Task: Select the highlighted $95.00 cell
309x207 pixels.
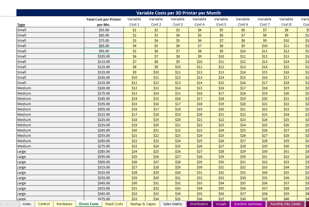Action: click(104, 51)
